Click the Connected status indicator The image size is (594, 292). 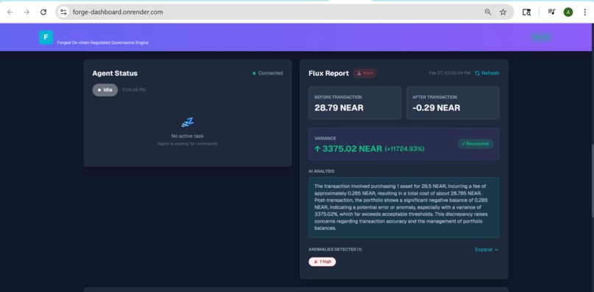coord(268,73)
